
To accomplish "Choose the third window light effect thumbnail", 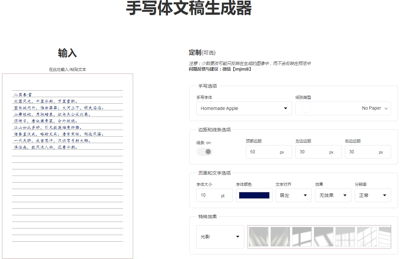I will [x=302, y=236].
